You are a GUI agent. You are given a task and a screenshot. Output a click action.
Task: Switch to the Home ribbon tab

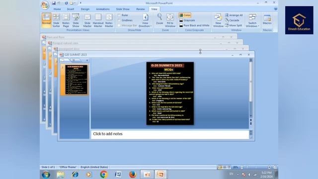[57, 9]
